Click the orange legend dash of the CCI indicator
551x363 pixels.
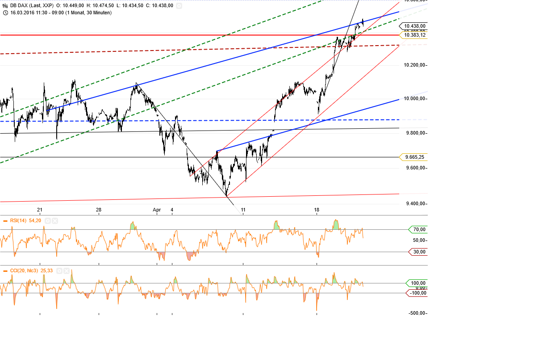5,270
